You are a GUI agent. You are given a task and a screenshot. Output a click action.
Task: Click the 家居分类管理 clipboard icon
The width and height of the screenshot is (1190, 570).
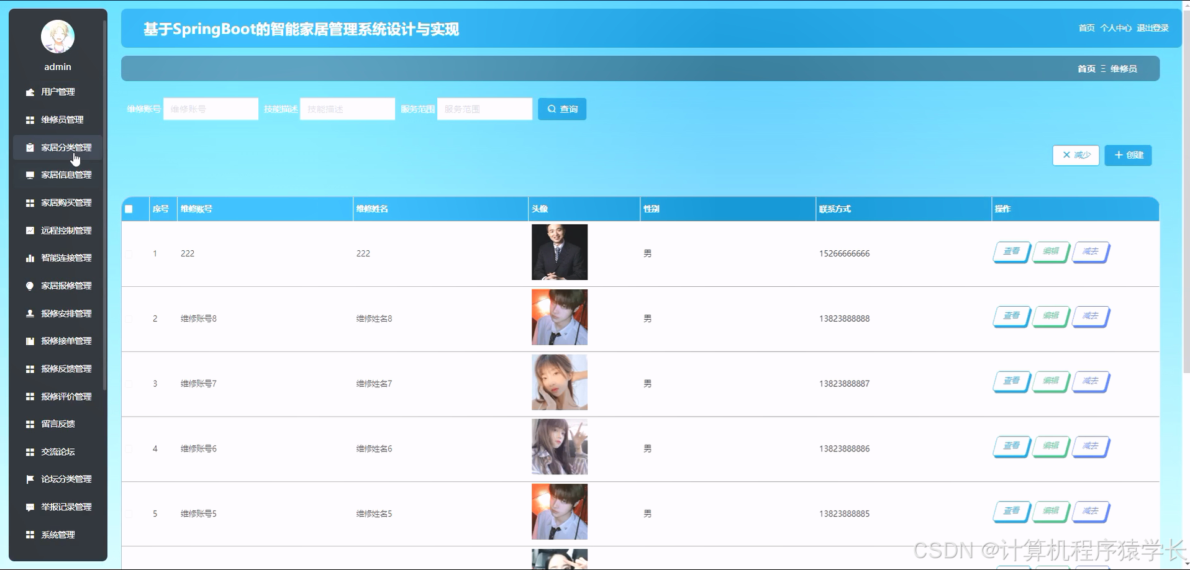[x=30, y=148]
